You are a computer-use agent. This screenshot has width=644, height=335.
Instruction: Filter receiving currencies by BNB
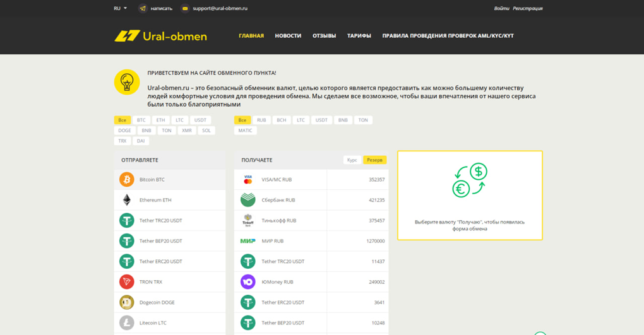coord(343,120)
